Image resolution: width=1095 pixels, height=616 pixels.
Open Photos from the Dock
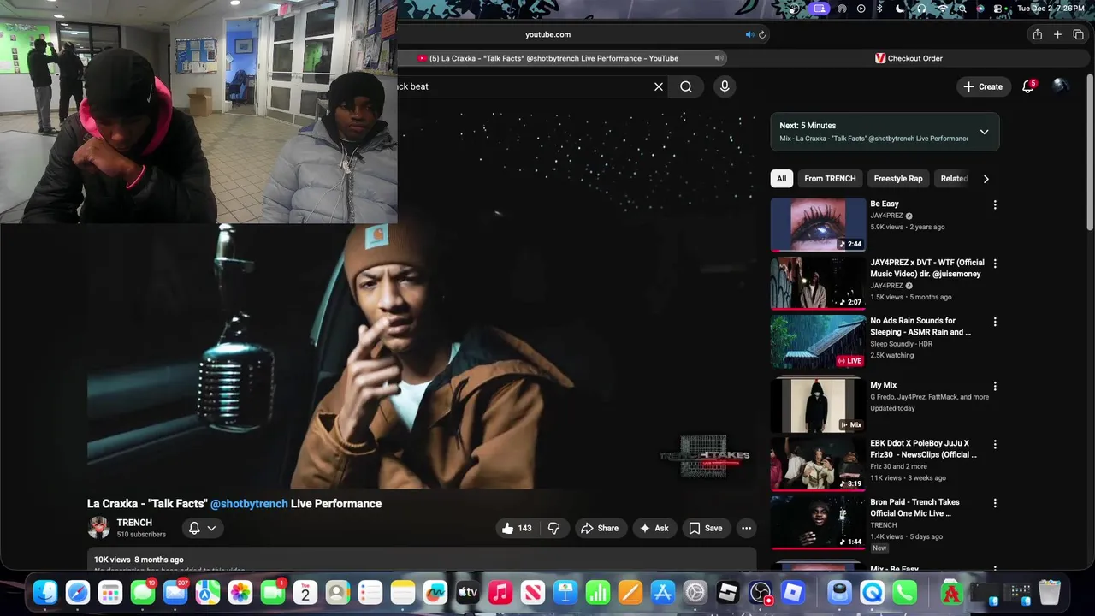pyautogui.click(x=240, y=592)
